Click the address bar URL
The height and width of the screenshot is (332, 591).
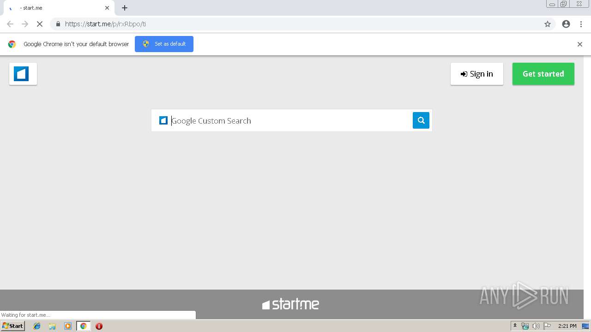coord(105,24)
